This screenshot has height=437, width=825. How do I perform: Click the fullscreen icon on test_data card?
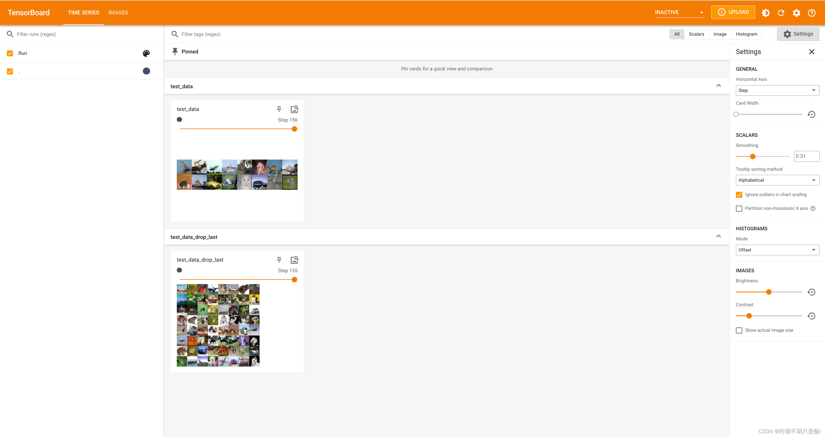click(x=293, y=109)
